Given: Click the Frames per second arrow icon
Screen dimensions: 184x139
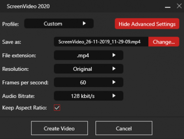Looking at the screenshot, I should [x=114, y=82].
